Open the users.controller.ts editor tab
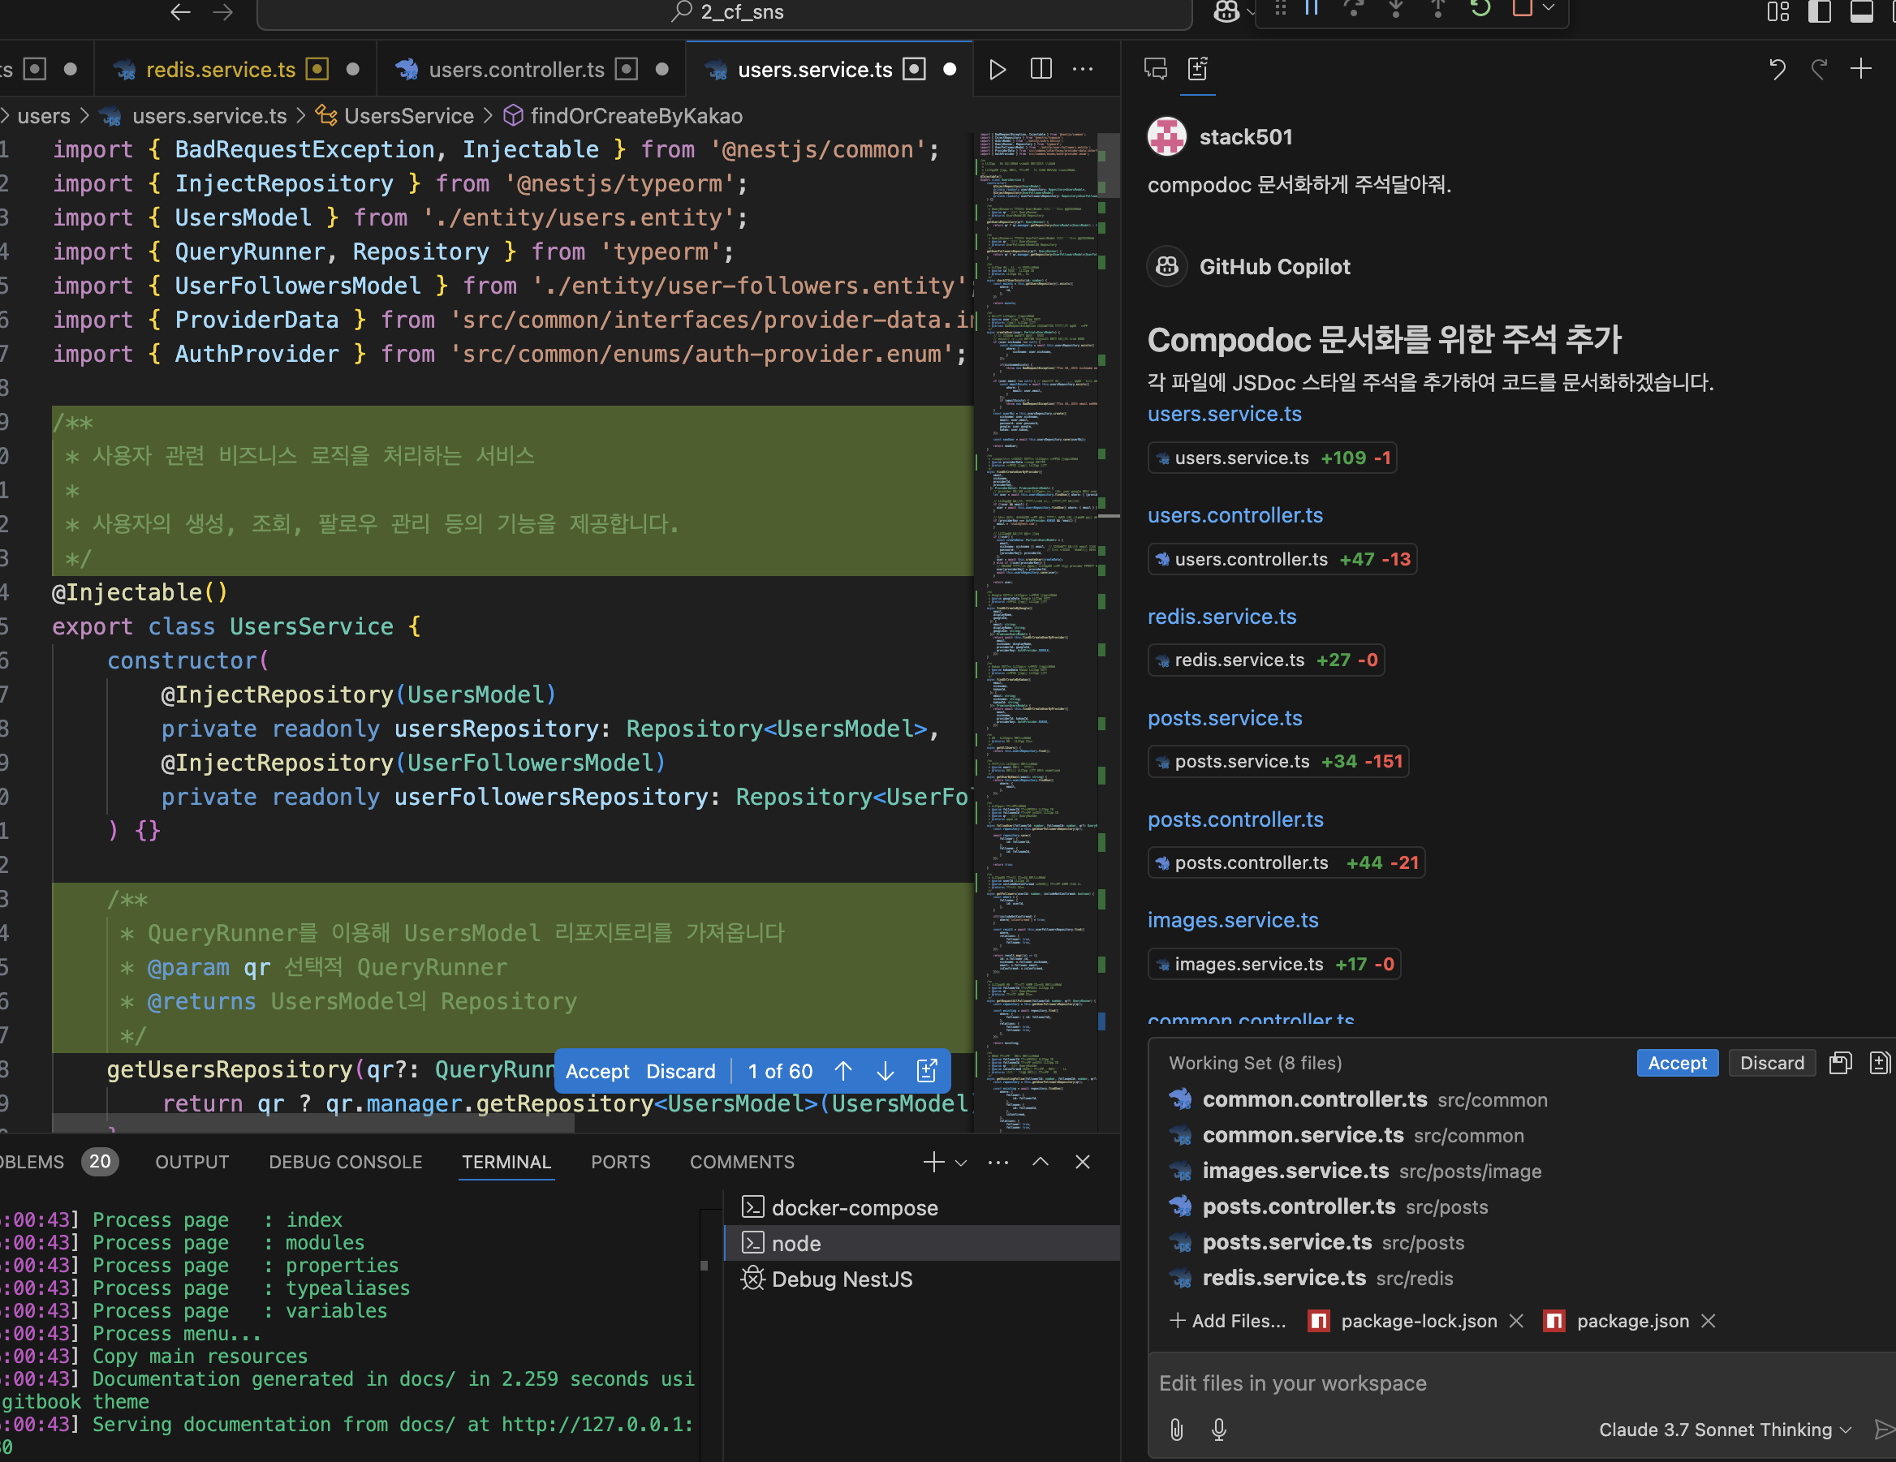 tap(515, 70)
